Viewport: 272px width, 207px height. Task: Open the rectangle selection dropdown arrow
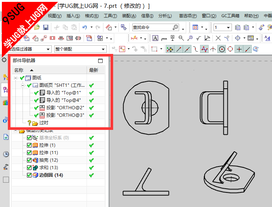click(x=161, y=49)
